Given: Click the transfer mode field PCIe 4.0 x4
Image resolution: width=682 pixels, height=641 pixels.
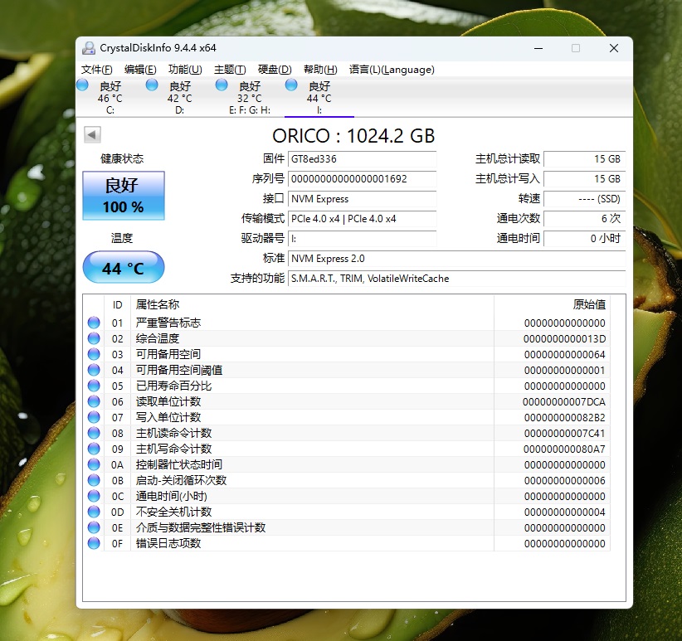Looking at the screenshot, I should 362,219.
